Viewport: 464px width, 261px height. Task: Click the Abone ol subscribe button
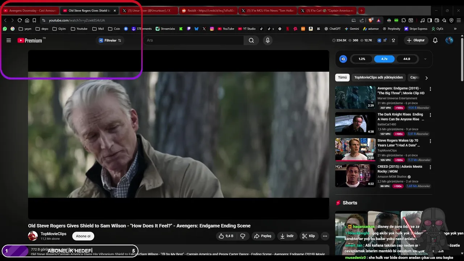pos(83,236)
